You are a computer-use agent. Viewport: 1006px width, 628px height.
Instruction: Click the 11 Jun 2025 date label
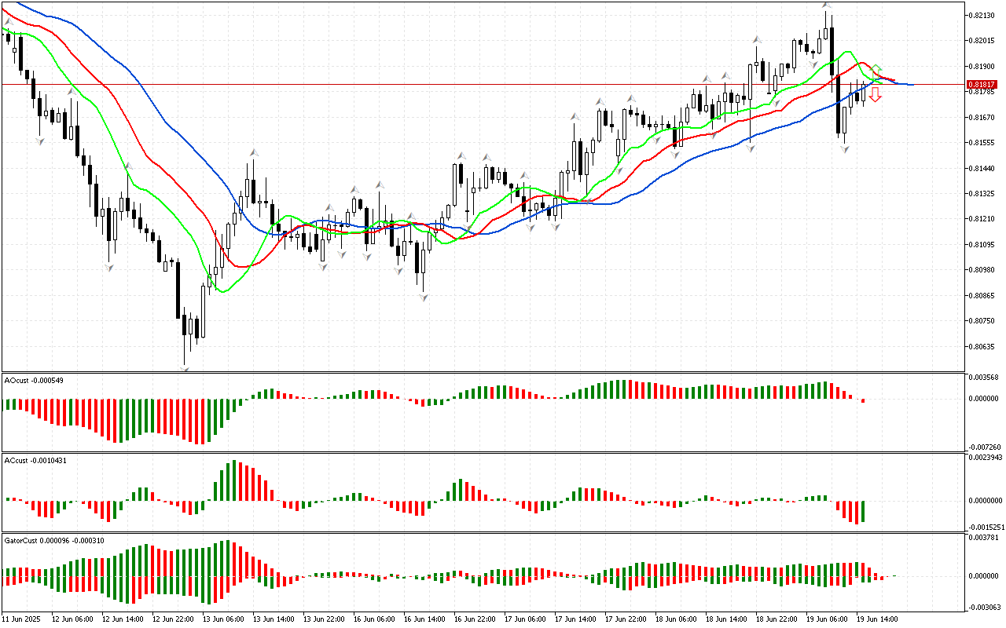22,619
